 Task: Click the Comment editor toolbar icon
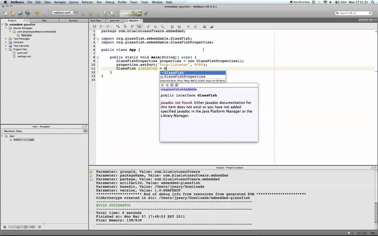pos(204,27)
